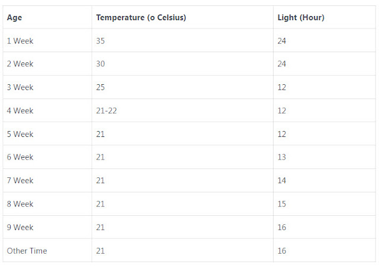Select the 1 Week row label
This screenshot has width=379, height=268.
[x=20, y=41]
